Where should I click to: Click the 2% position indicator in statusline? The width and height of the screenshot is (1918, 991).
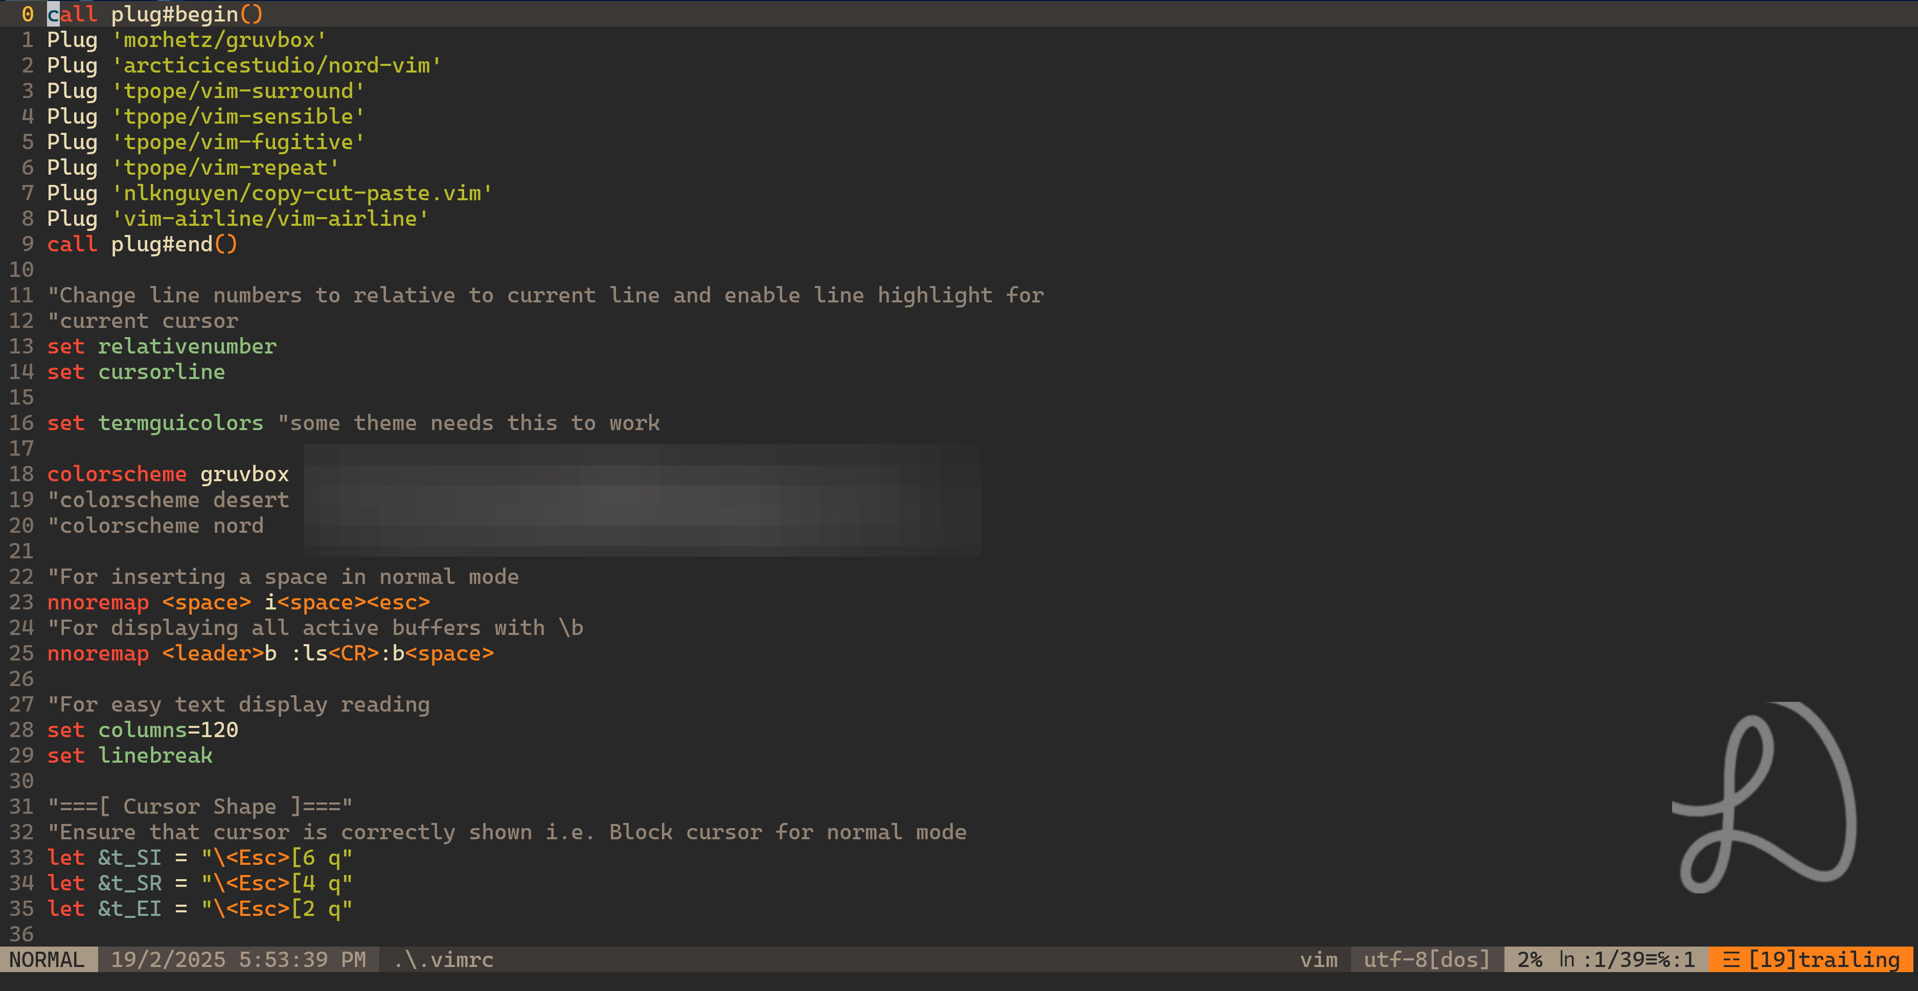1530,960
